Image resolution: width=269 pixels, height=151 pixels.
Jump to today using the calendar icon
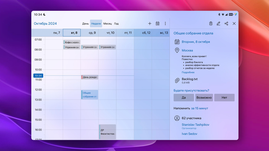[x=158, y=23]
